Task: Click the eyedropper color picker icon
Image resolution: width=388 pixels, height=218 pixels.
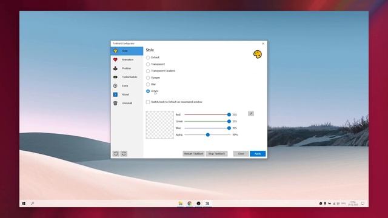Action: [x=250, y=114]
